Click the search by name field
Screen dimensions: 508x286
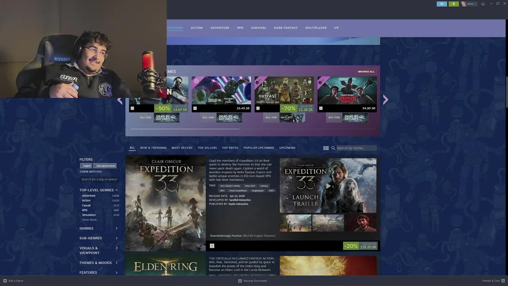pos(356,148)
